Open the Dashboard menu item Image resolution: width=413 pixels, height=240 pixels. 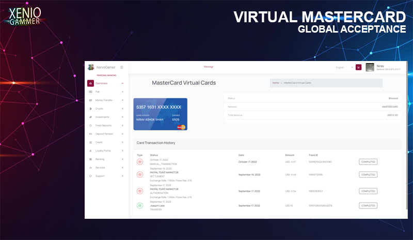coord(101,83)
